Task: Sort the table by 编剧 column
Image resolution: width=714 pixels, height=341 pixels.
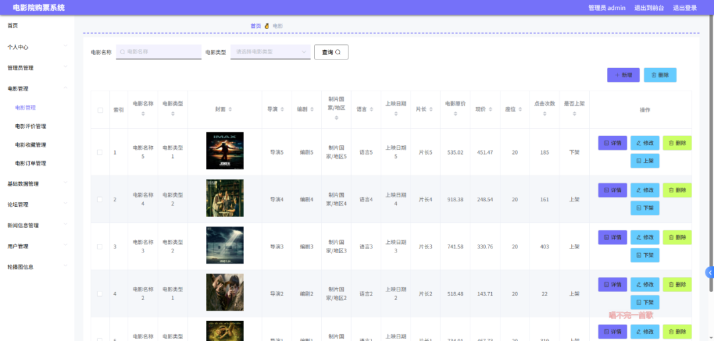Action: [312, 110]
